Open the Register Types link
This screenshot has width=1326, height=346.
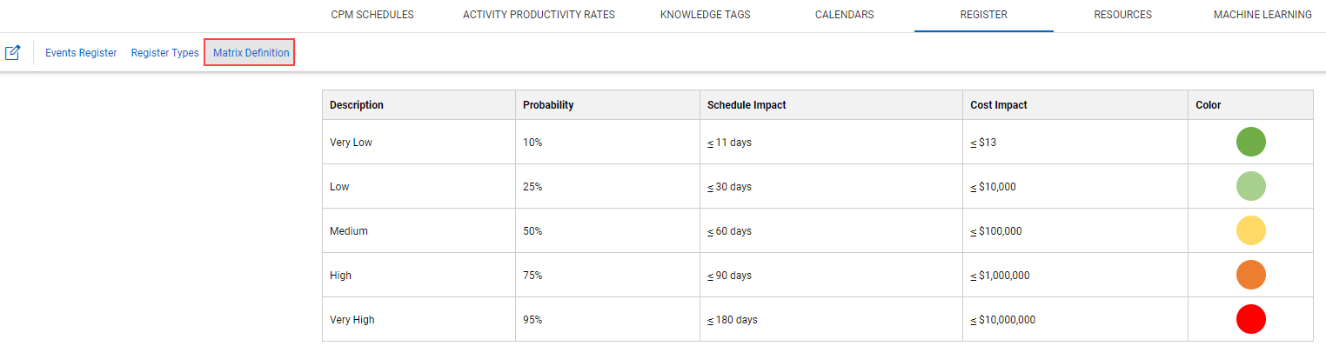click(x=165, y=53)
